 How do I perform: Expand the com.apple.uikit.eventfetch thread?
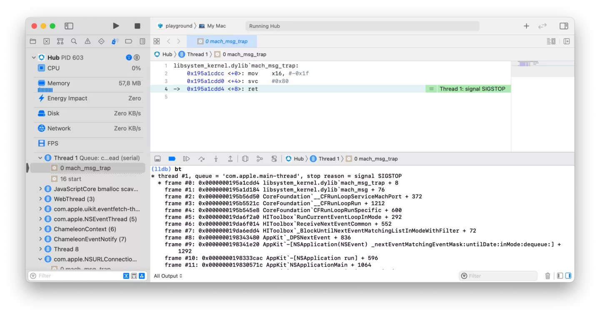point(40,209)
